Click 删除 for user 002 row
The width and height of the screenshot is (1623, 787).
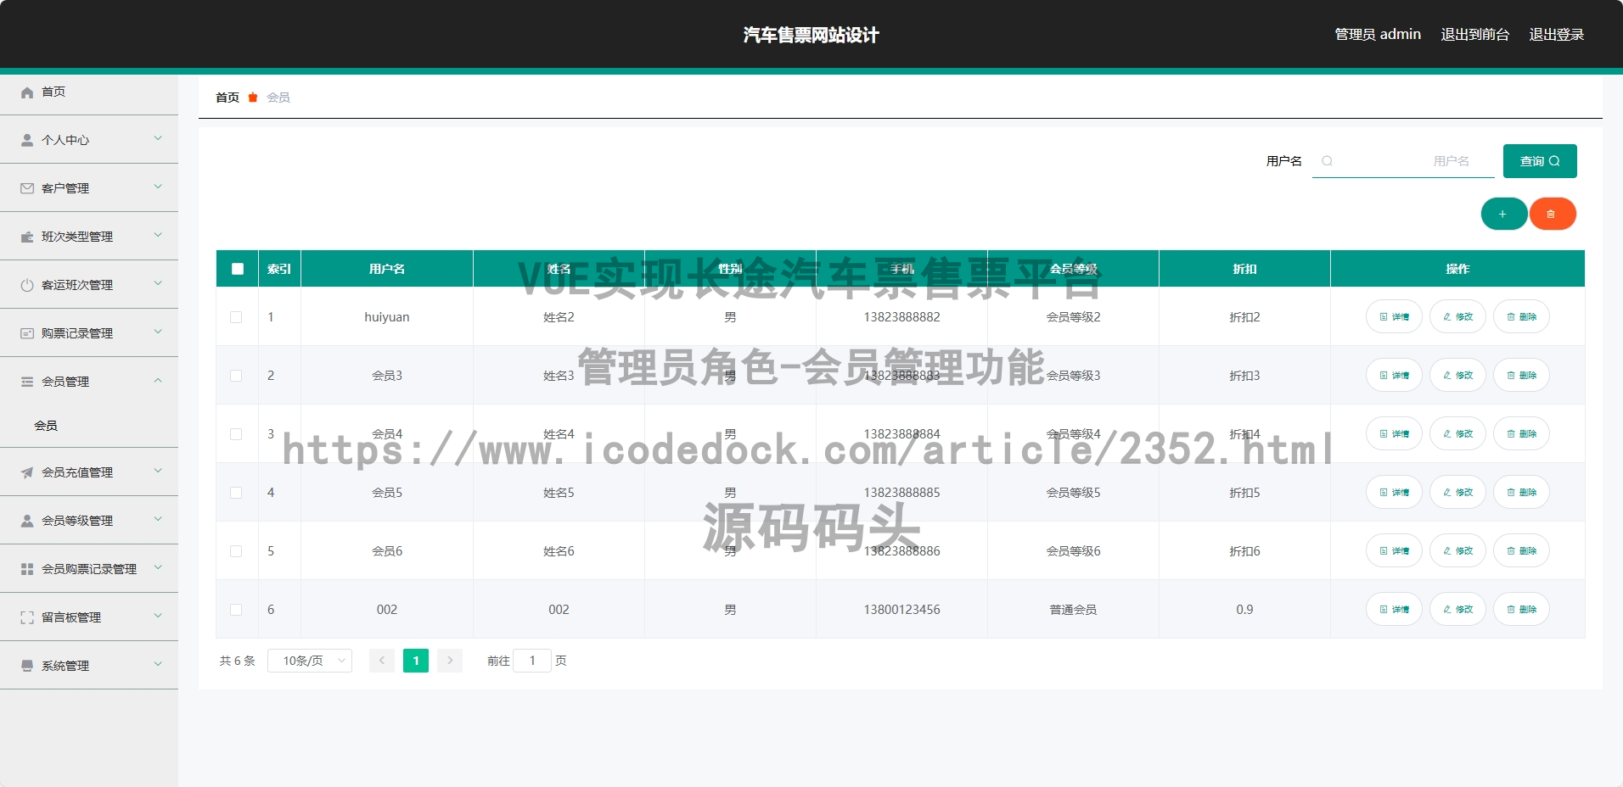1521,610
